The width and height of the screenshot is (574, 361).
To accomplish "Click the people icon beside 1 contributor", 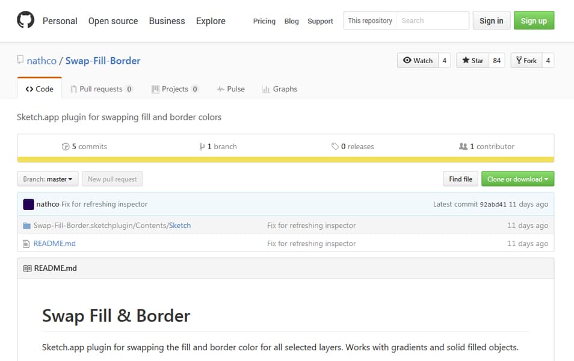I will click(463, 146).
